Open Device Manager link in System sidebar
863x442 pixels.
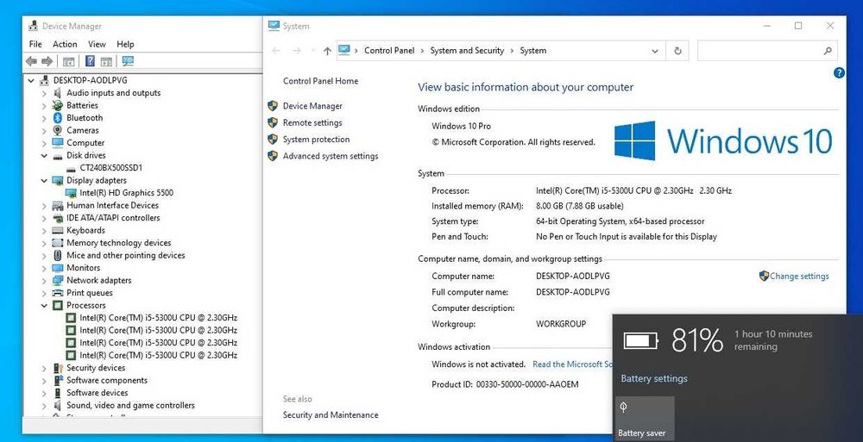(x=312, y=106)
